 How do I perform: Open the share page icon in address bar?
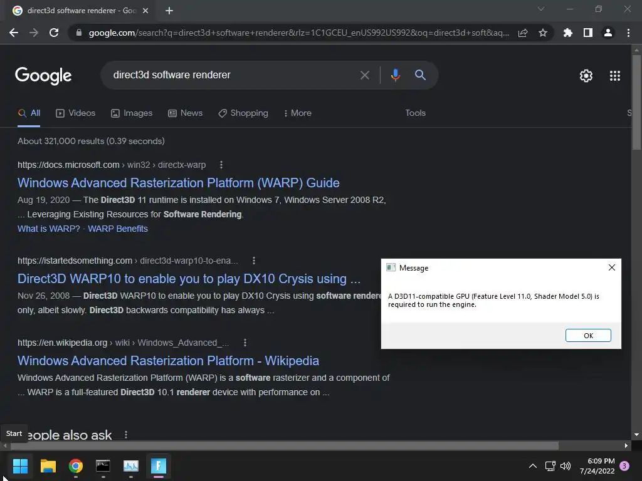[x=523, y=33]
